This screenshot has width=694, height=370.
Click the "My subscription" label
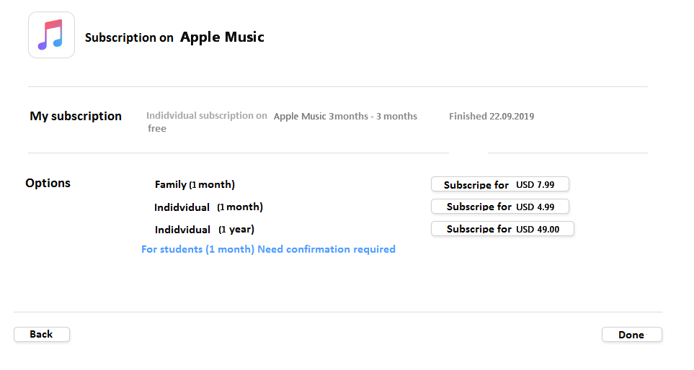coord(76,117)
